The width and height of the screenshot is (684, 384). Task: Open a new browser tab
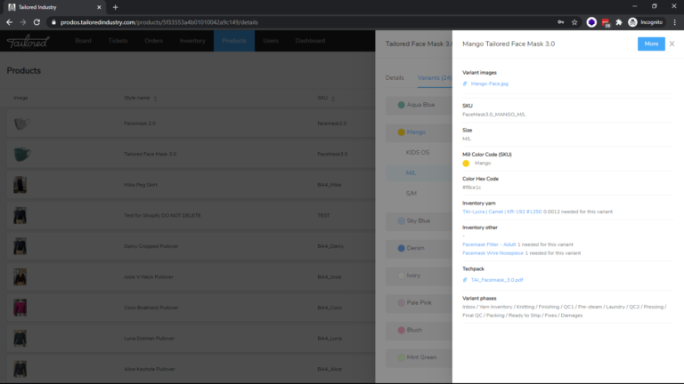[115, 6]
